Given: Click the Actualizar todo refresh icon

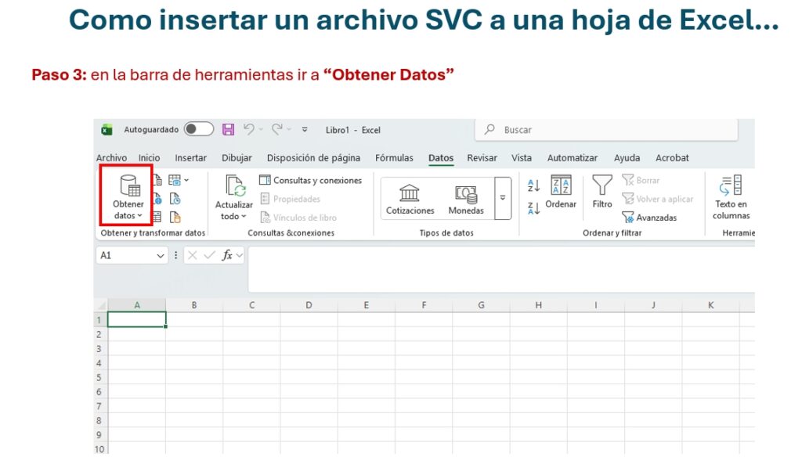Looking at the screenshot, I should (x=235, y=186).
